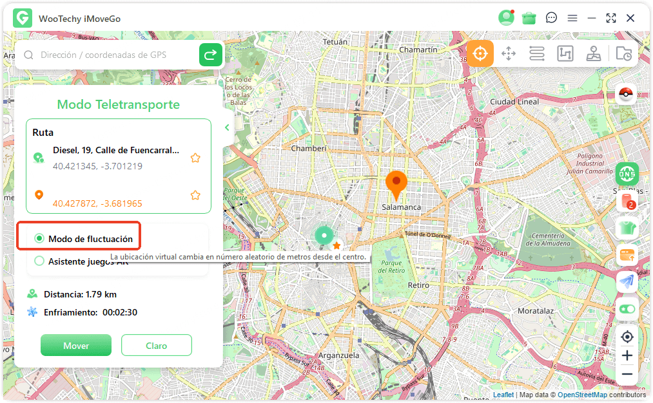
Task: Click the paper plane icon in sidebar
Action: [x=627, y=282]
